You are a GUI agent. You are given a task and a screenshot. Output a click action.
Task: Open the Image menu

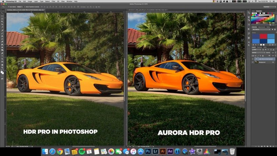point(30,1)
